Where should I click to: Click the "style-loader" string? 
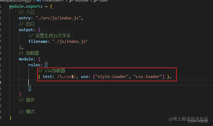[x=112, y=77]
